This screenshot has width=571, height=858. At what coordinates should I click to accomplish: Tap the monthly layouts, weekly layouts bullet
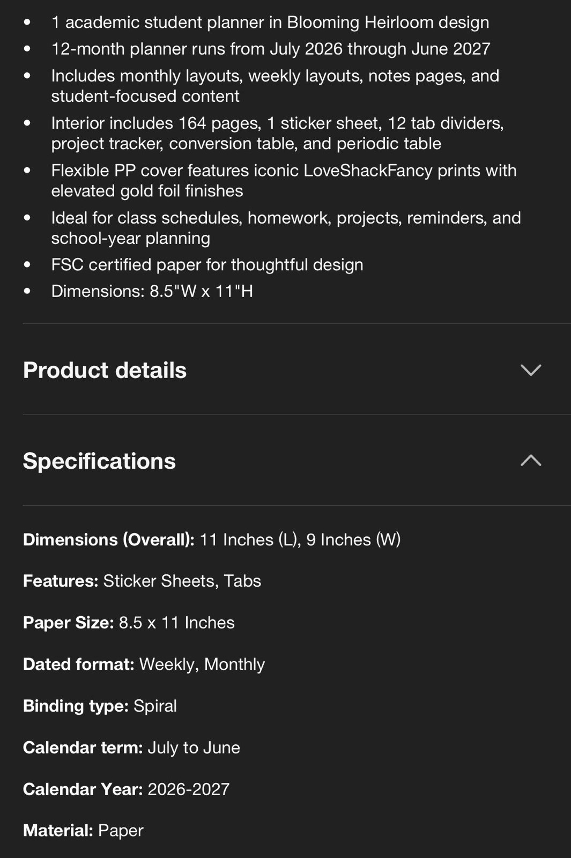[x=275, y=86]
